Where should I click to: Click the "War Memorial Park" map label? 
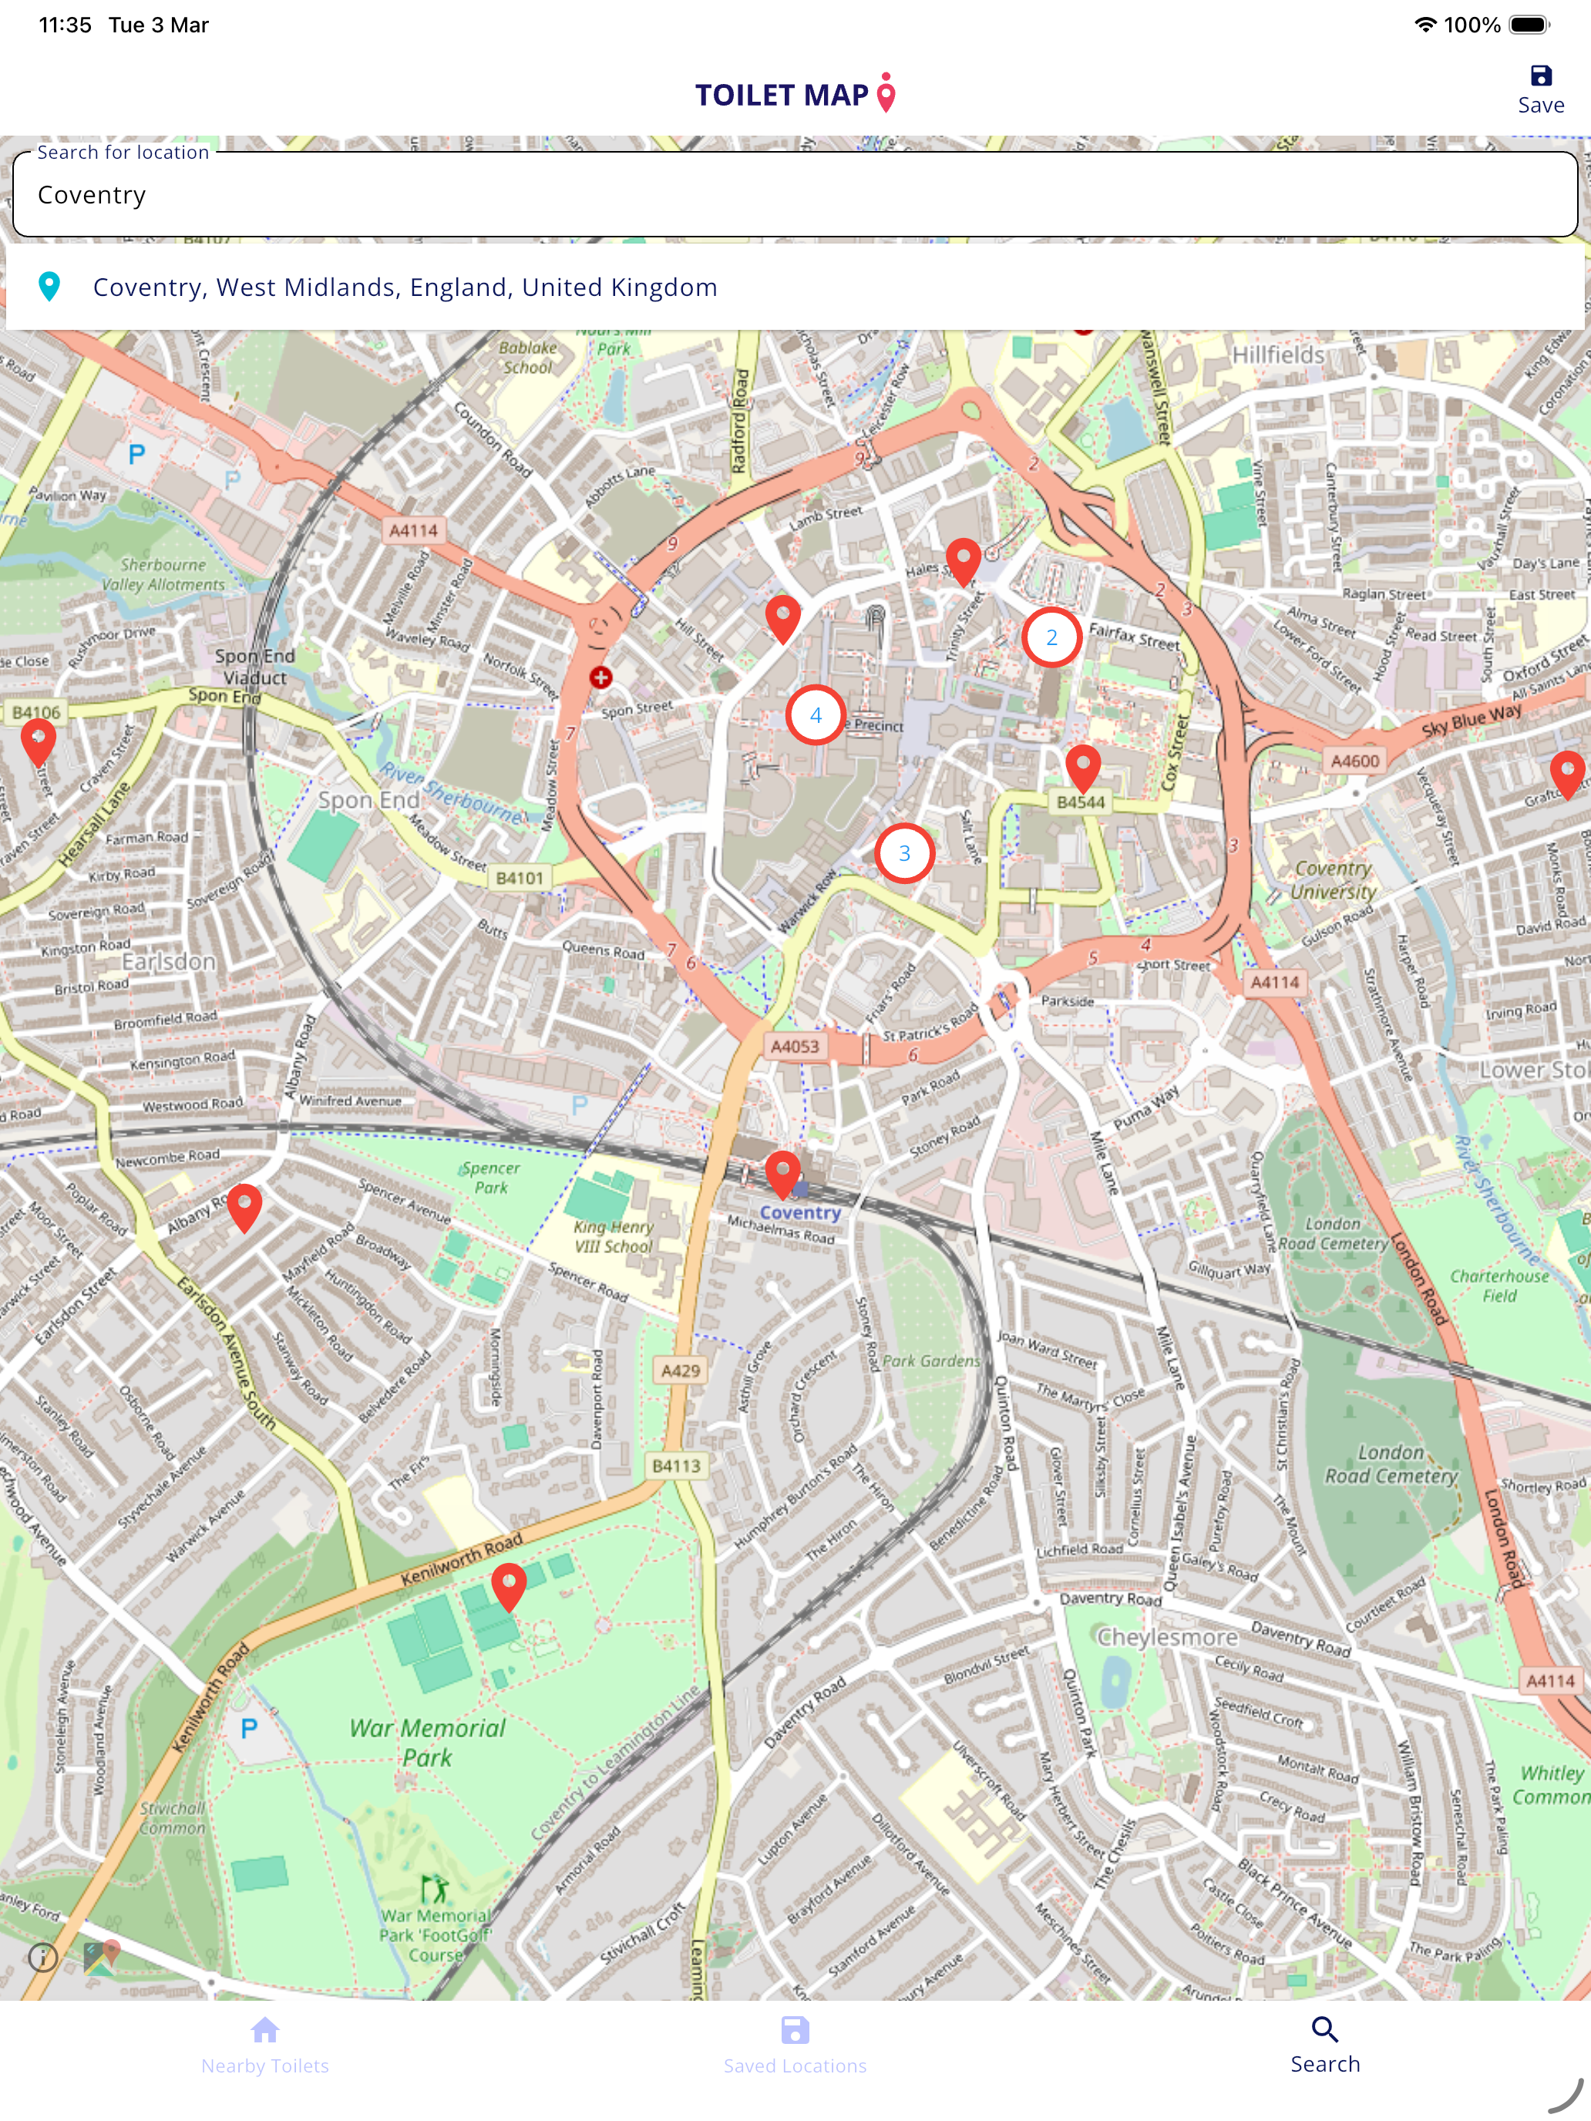pos(427,1743)
